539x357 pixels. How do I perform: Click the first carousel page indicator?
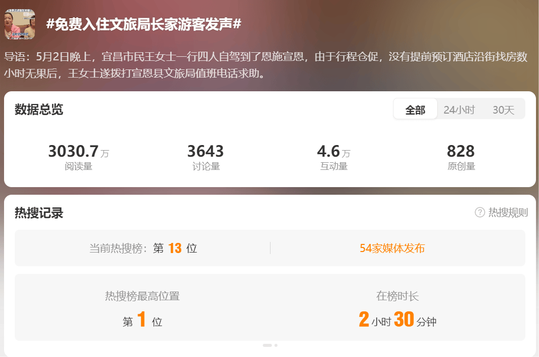tap(267, 345)
